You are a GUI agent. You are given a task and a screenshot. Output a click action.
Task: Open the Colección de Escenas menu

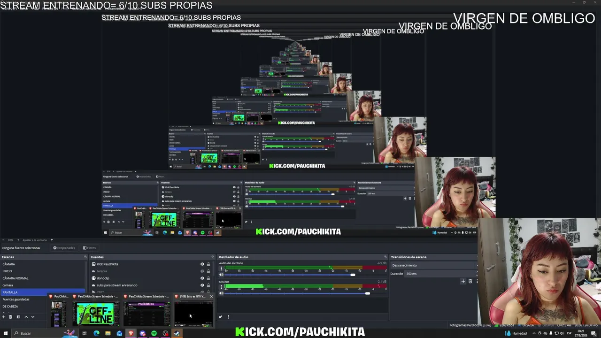pyautogui.click(x=86, y=8)
